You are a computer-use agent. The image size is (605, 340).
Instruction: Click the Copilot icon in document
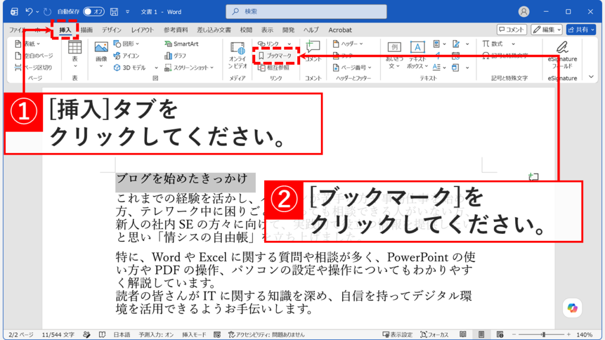pos(572,308)
